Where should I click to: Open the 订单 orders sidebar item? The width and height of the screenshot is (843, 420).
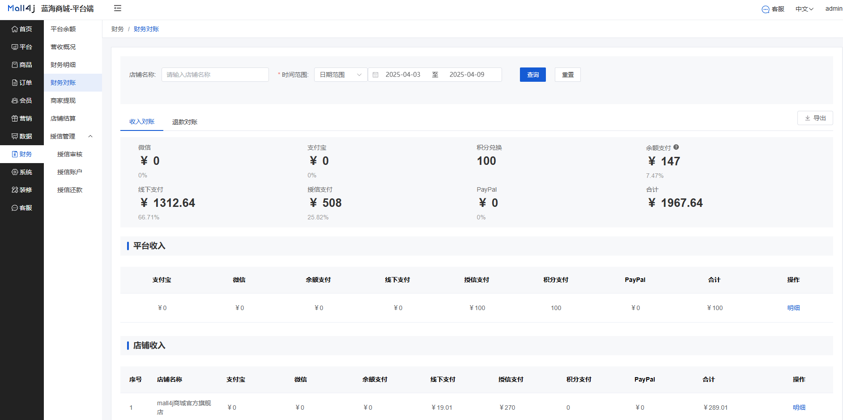click(22, 83)
